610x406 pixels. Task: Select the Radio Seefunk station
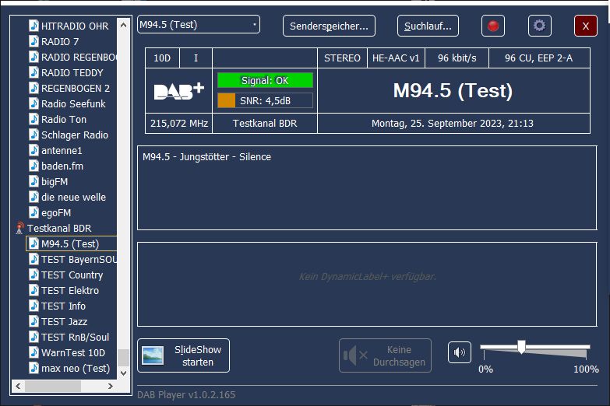(73, 103)
